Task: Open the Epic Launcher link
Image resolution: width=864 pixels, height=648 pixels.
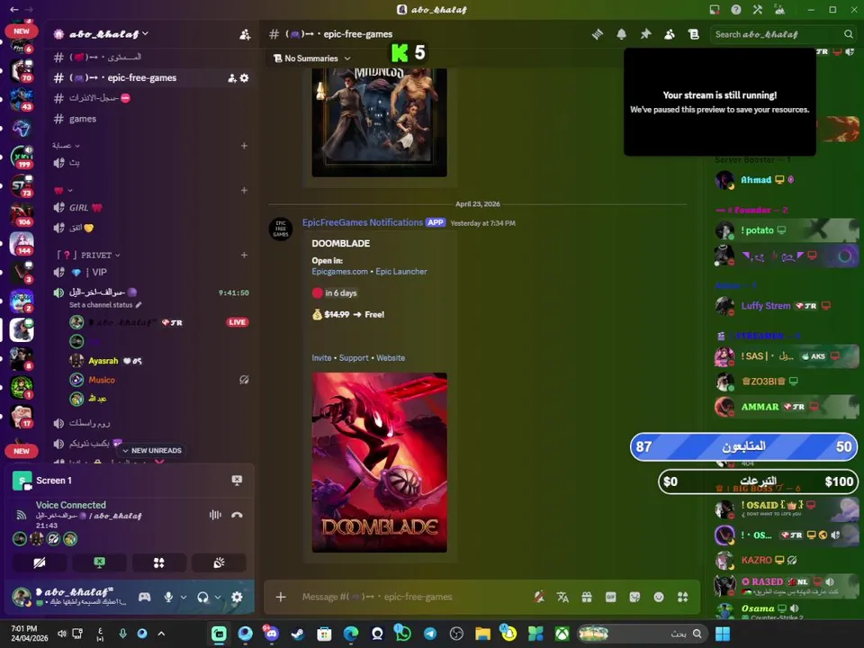Action: [x=401, y=272]
